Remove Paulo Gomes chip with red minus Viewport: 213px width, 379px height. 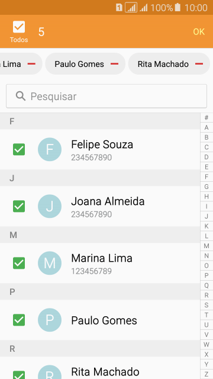tap(114, 64)
